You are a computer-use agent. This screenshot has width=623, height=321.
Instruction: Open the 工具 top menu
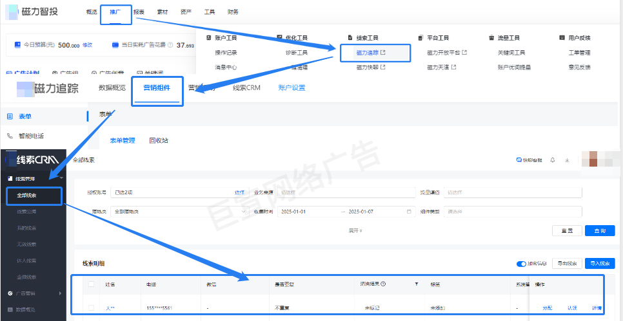click(210, 12)
